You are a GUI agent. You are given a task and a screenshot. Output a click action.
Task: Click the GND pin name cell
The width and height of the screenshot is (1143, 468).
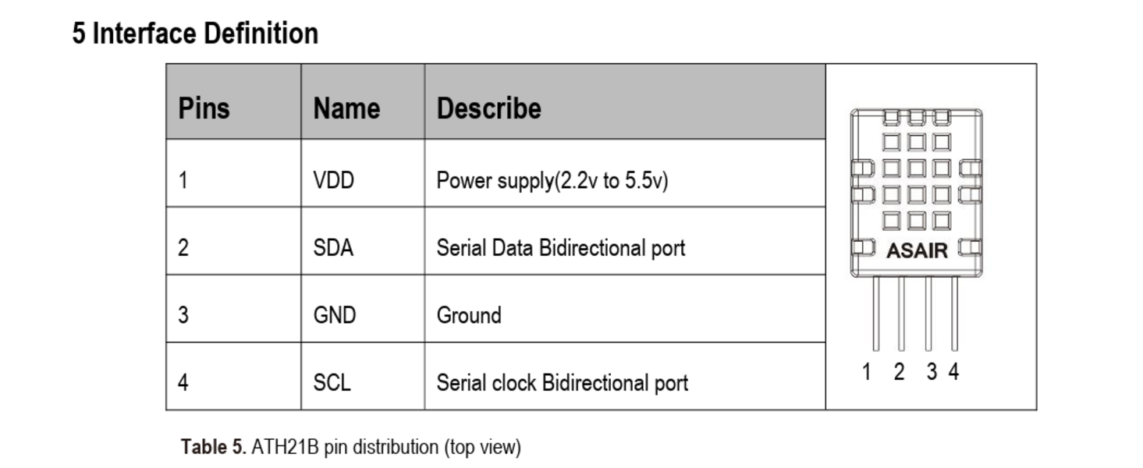coord(363,309)
